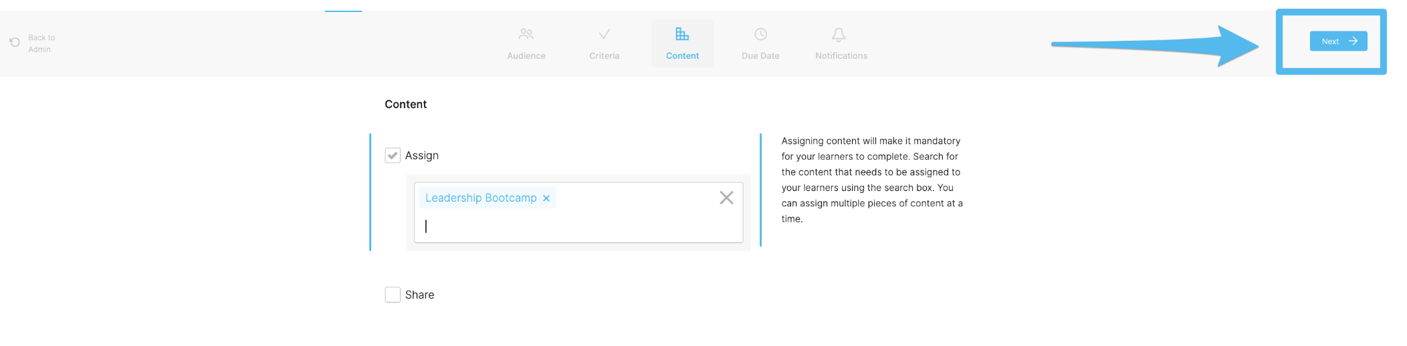
Task: Click the arrow inside the Next button
Action: click(1353, 41)
